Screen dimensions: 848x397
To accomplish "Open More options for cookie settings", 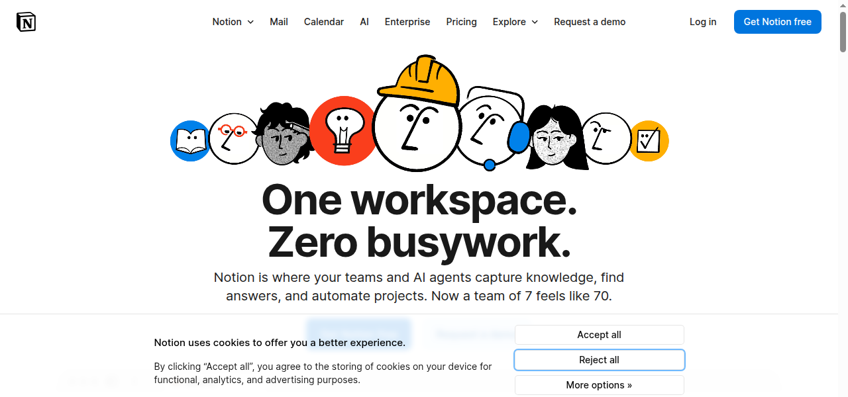I will coord(599,385).
